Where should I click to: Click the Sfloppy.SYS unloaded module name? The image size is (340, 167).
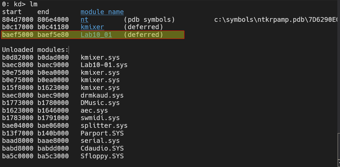102,156
